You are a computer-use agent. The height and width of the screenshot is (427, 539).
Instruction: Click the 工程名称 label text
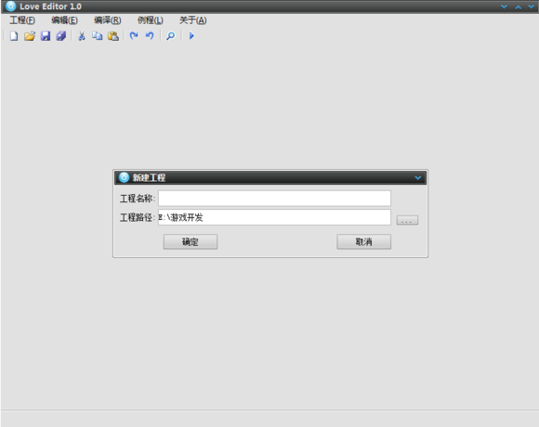click(x=138, y=199)
